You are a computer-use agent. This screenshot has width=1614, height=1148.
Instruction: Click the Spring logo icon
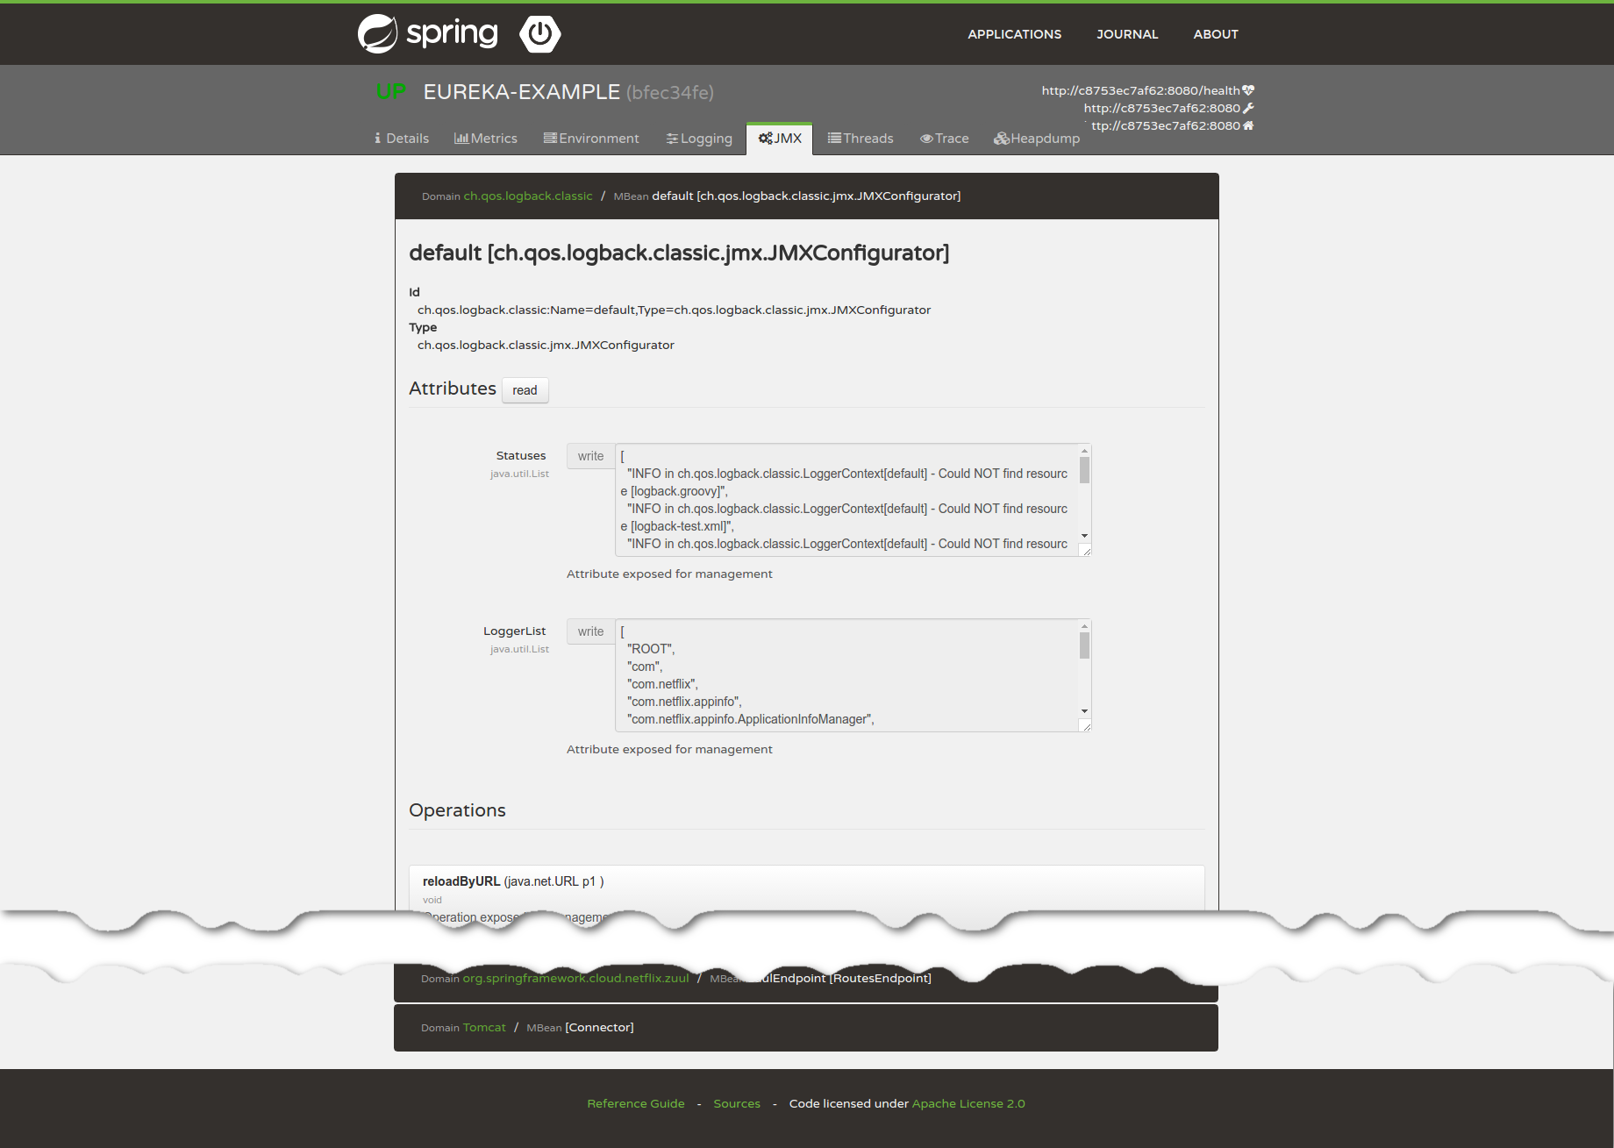(x=378, y=34)
